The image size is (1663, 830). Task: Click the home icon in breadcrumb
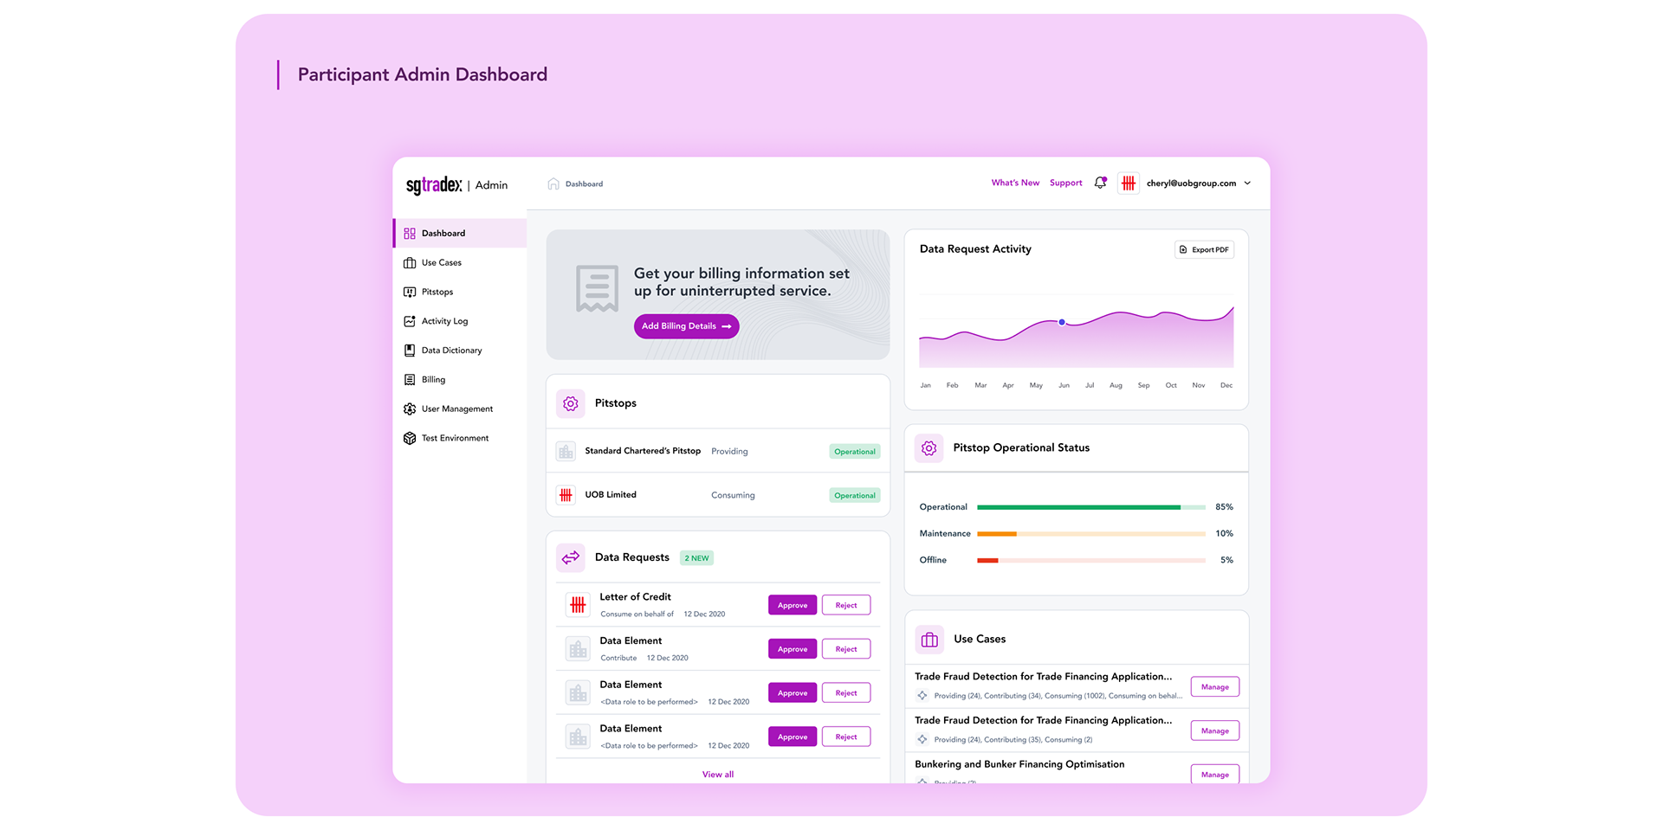point(553,183)
